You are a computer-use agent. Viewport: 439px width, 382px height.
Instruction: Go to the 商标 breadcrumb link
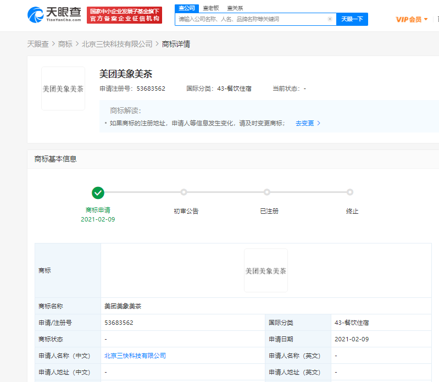(x=65, y=44)
